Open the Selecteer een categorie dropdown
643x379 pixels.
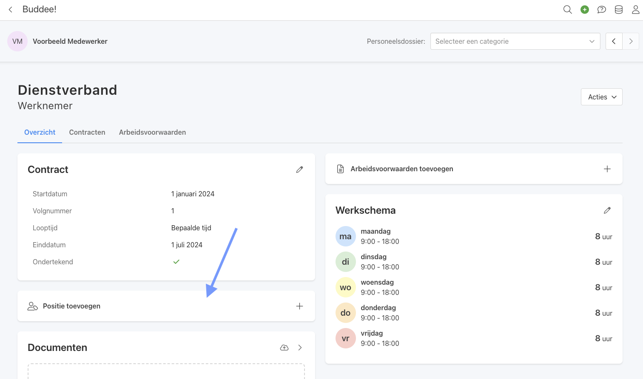click(x=515, y=41)
